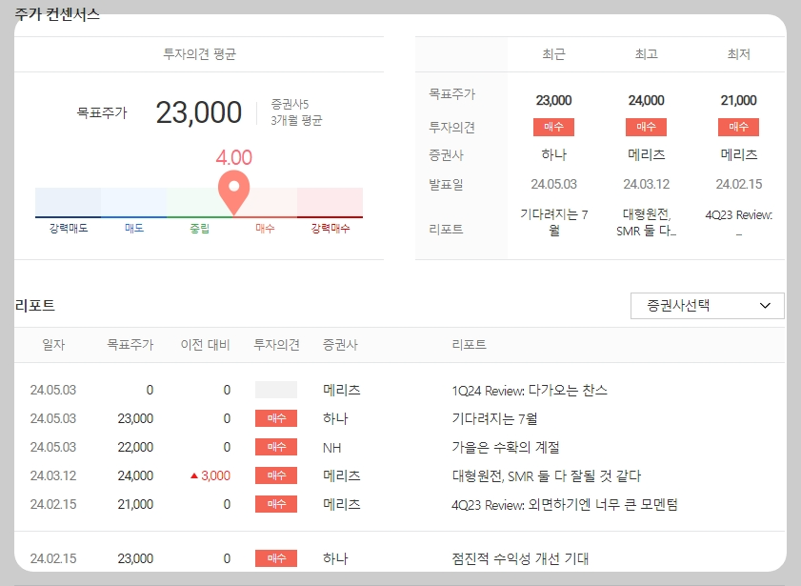Open report '4Q23 Review: 외면하기엔 너무 큰 모멘텀'
This screenshot has width=801, height=586.
point(565,505)
